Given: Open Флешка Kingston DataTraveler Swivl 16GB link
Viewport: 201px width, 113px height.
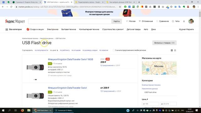Looking at the screenshot, I should tap(70, 59).
